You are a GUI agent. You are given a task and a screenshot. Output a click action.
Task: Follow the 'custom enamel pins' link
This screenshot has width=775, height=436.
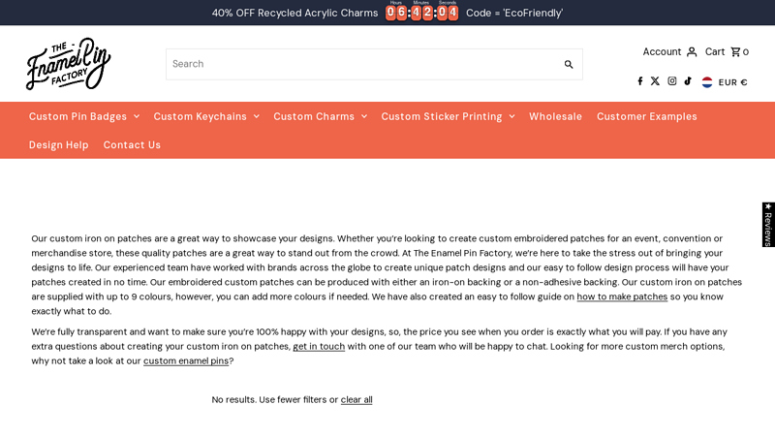(x=186, y=360)
